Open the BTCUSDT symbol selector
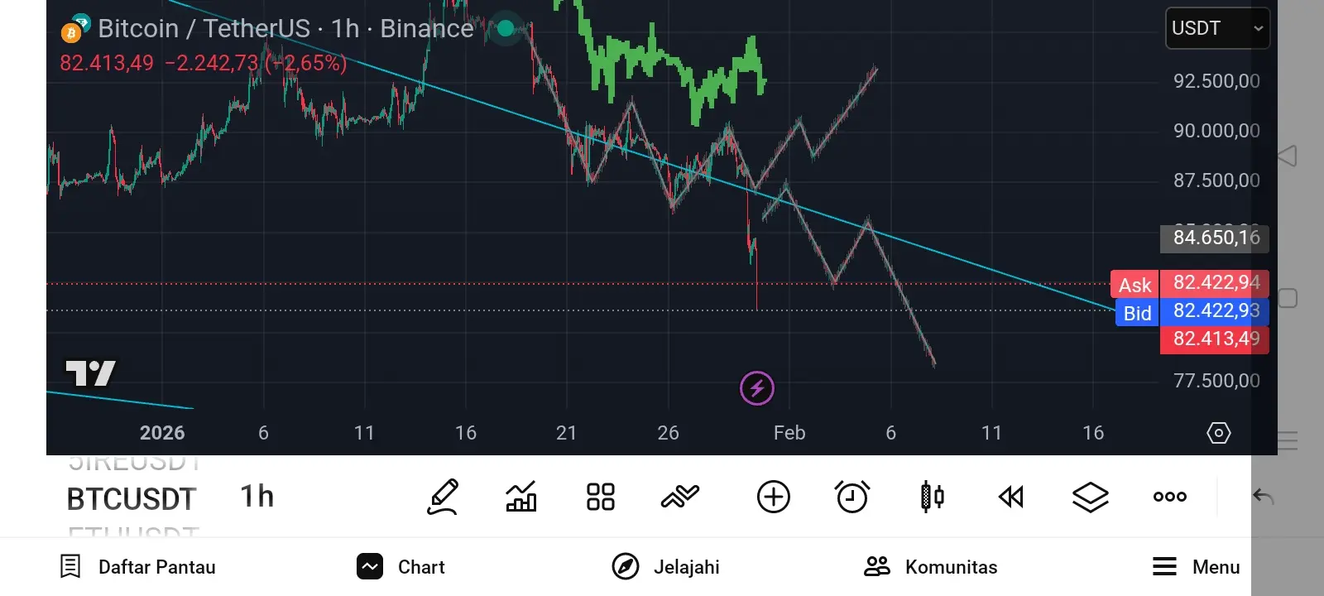This screenshot has height=596, width=1324. coord(132,499)
